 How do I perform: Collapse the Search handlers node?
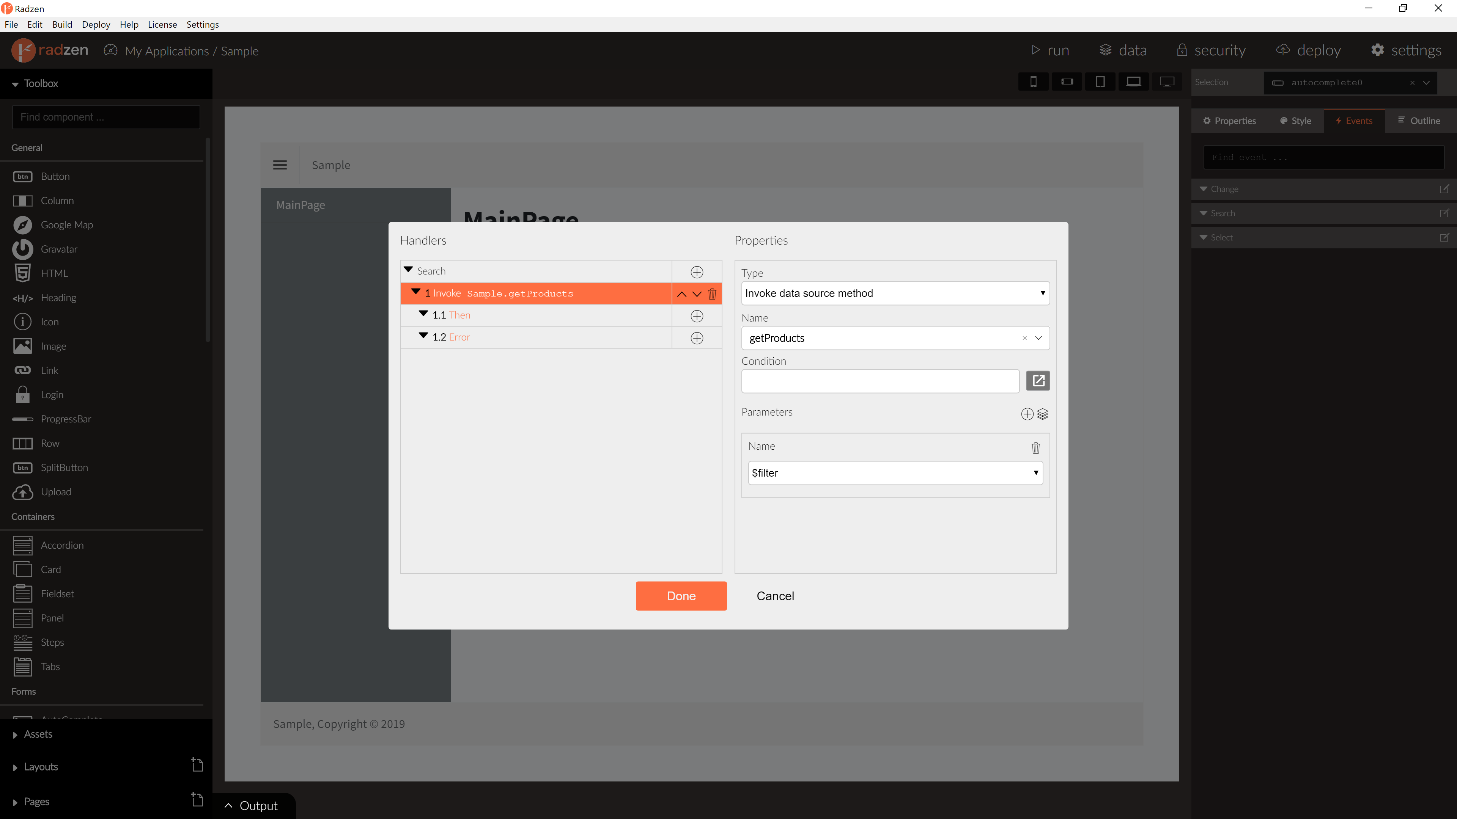[408, 270]
